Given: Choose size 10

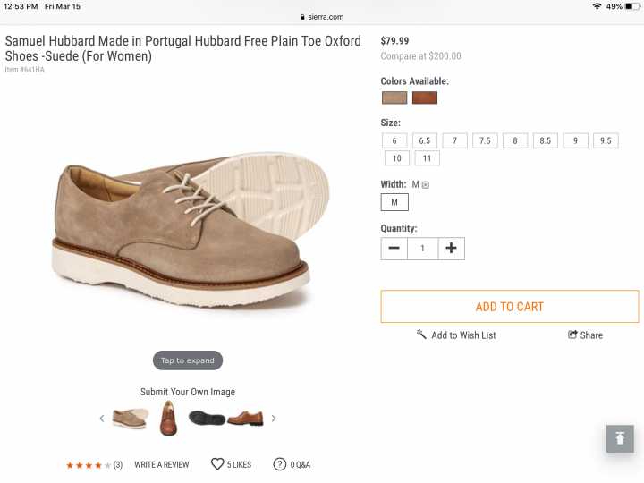Looking at the screenshot, I should tap(397, 158).
